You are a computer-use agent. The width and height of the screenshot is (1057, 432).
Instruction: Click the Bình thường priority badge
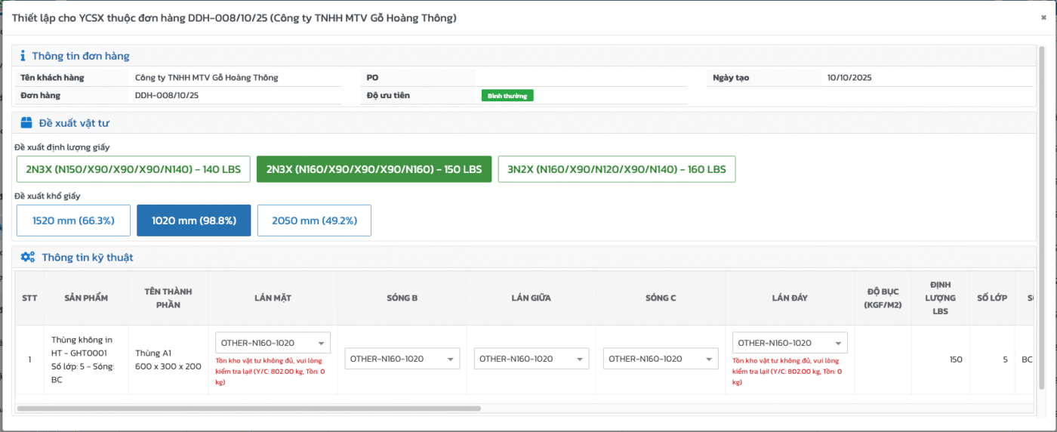click(x=507, y=96)
